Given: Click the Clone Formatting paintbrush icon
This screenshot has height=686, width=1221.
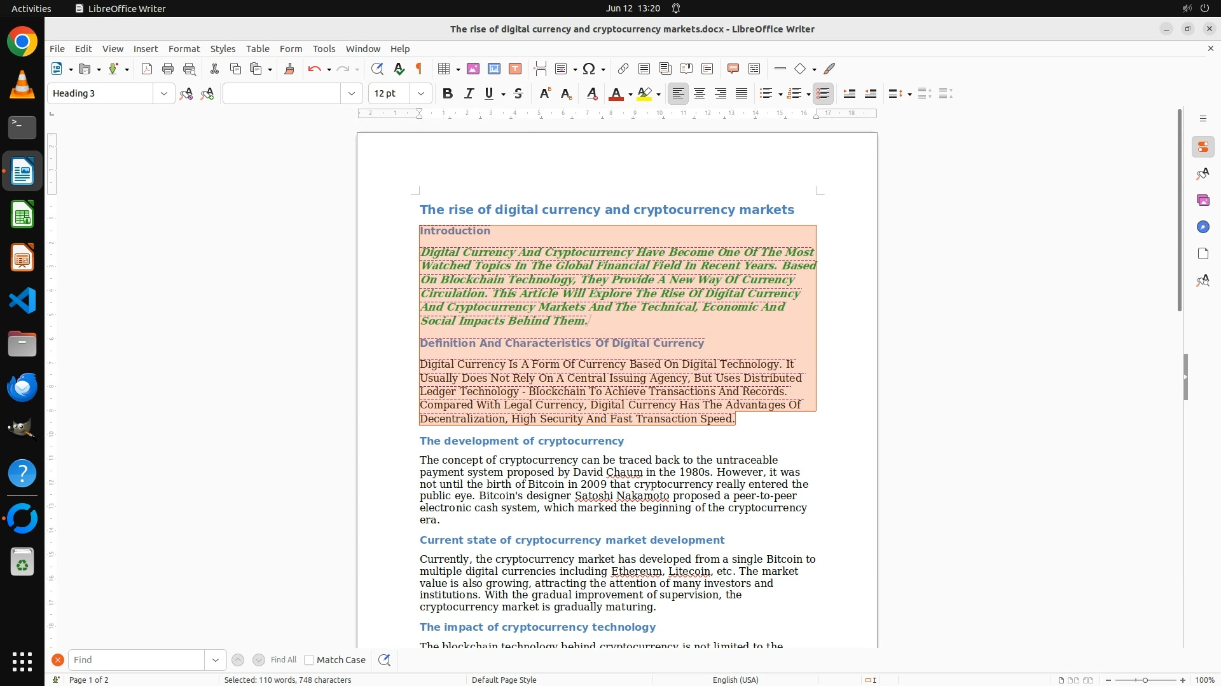Looking at the screenshot, I should (x=289, y=69).
